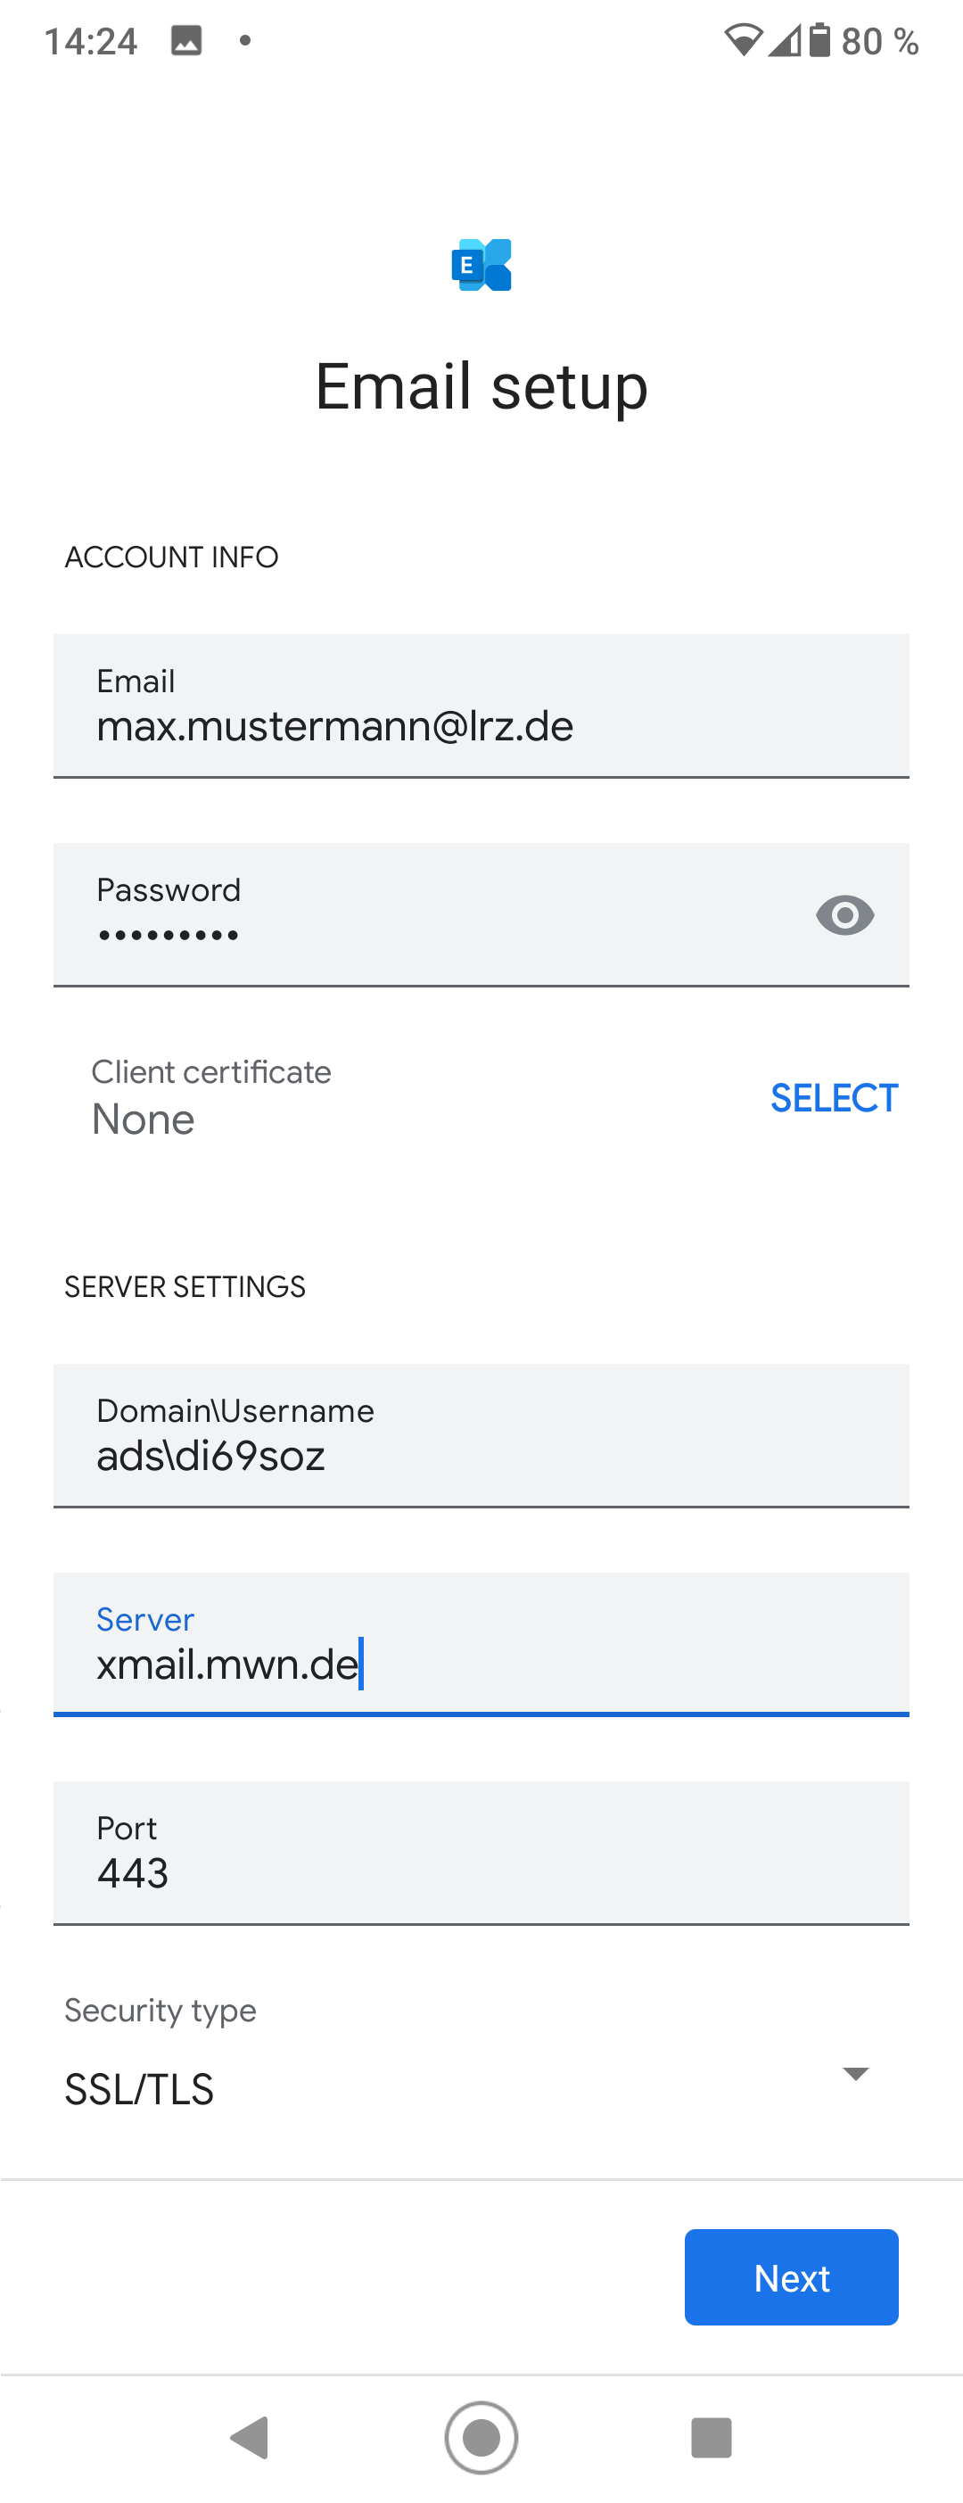Open the SSL/TLS security selection

pos(139,2089)
